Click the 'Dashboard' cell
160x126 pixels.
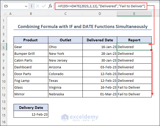pos(31,67)
